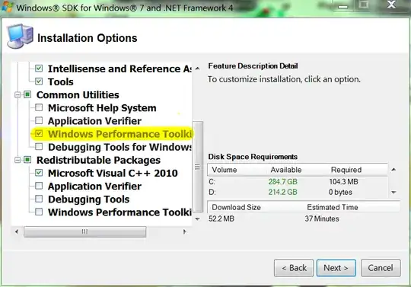Viewport: 411px width, 287px height.
Task: Select Microsoft Help System tree item
Action: click(x=102, y=108)
